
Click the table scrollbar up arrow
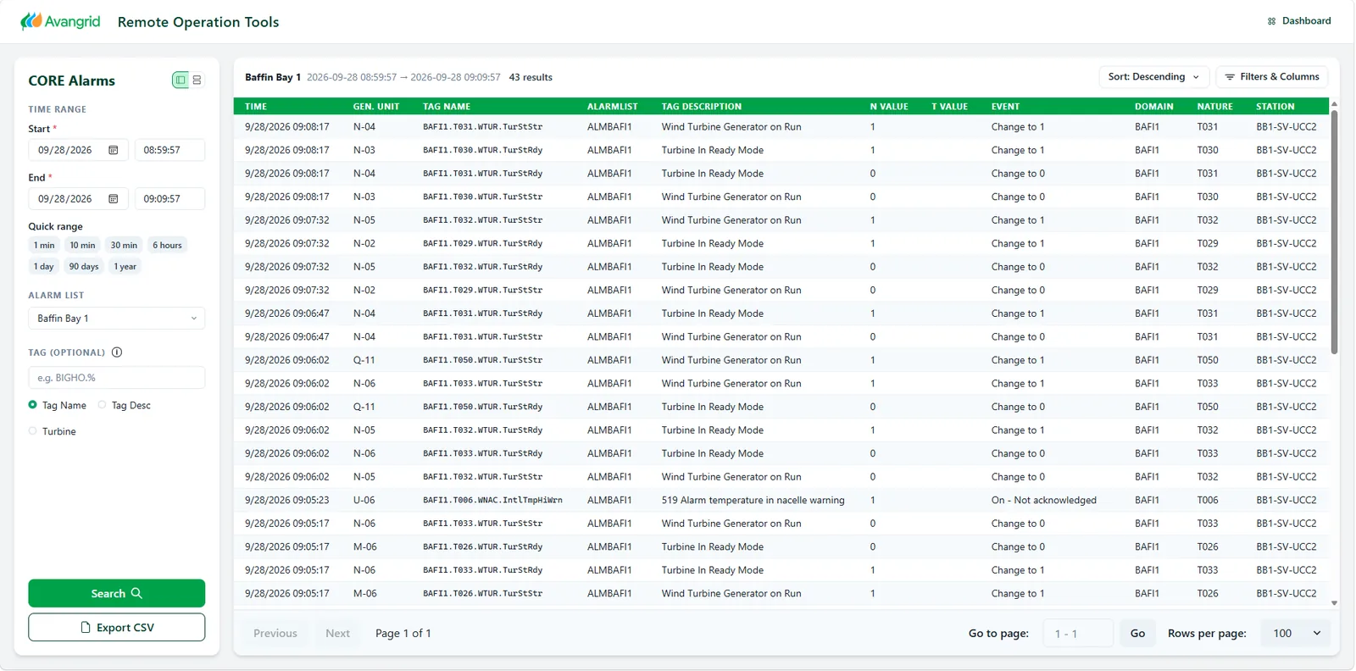click(x=1334, y=103)
